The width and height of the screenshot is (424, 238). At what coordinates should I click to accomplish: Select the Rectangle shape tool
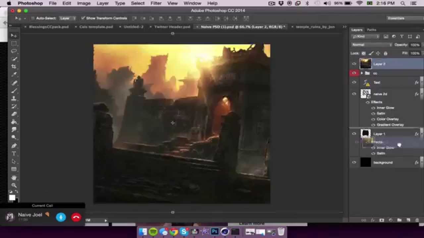pyautogui.click(x=14, y=169)
